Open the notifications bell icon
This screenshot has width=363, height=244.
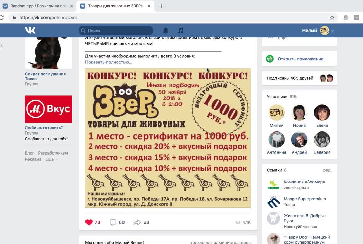coord(166,30)
